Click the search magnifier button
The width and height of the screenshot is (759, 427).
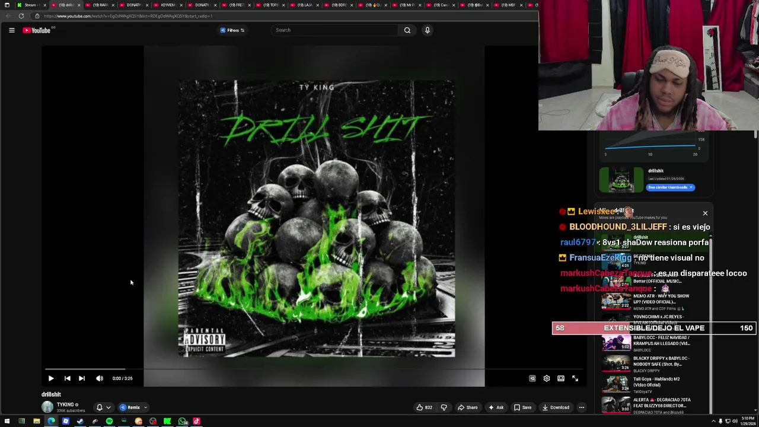[x=407, y=30]
